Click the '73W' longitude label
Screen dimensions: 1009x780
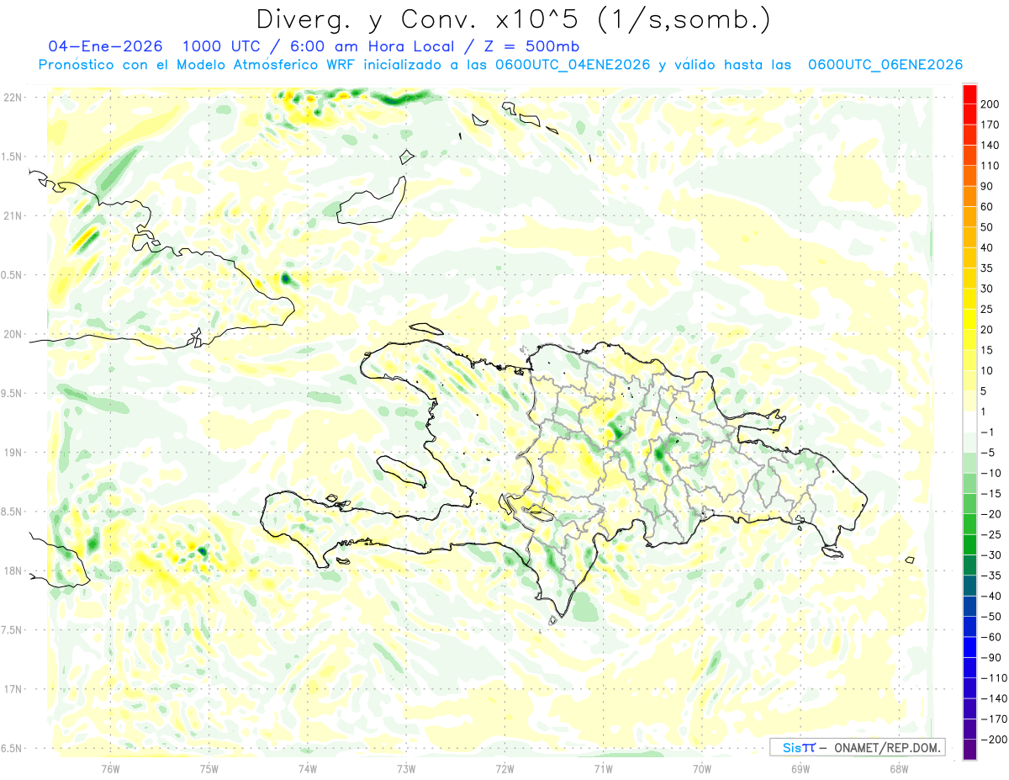tap(406, 769)
